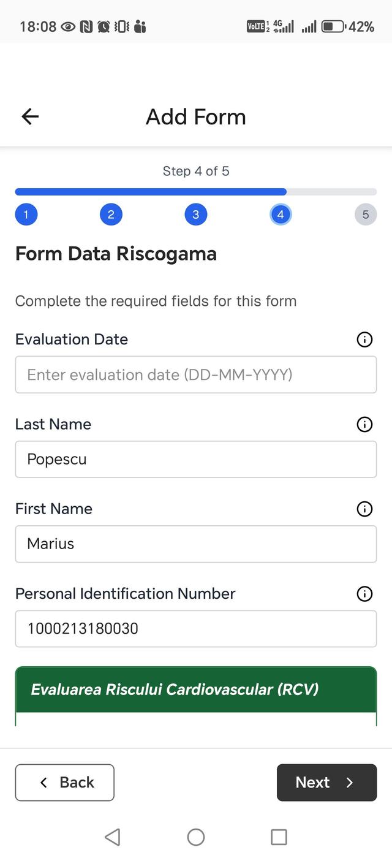Open info icon for Evaluation Date

[364, 340]
